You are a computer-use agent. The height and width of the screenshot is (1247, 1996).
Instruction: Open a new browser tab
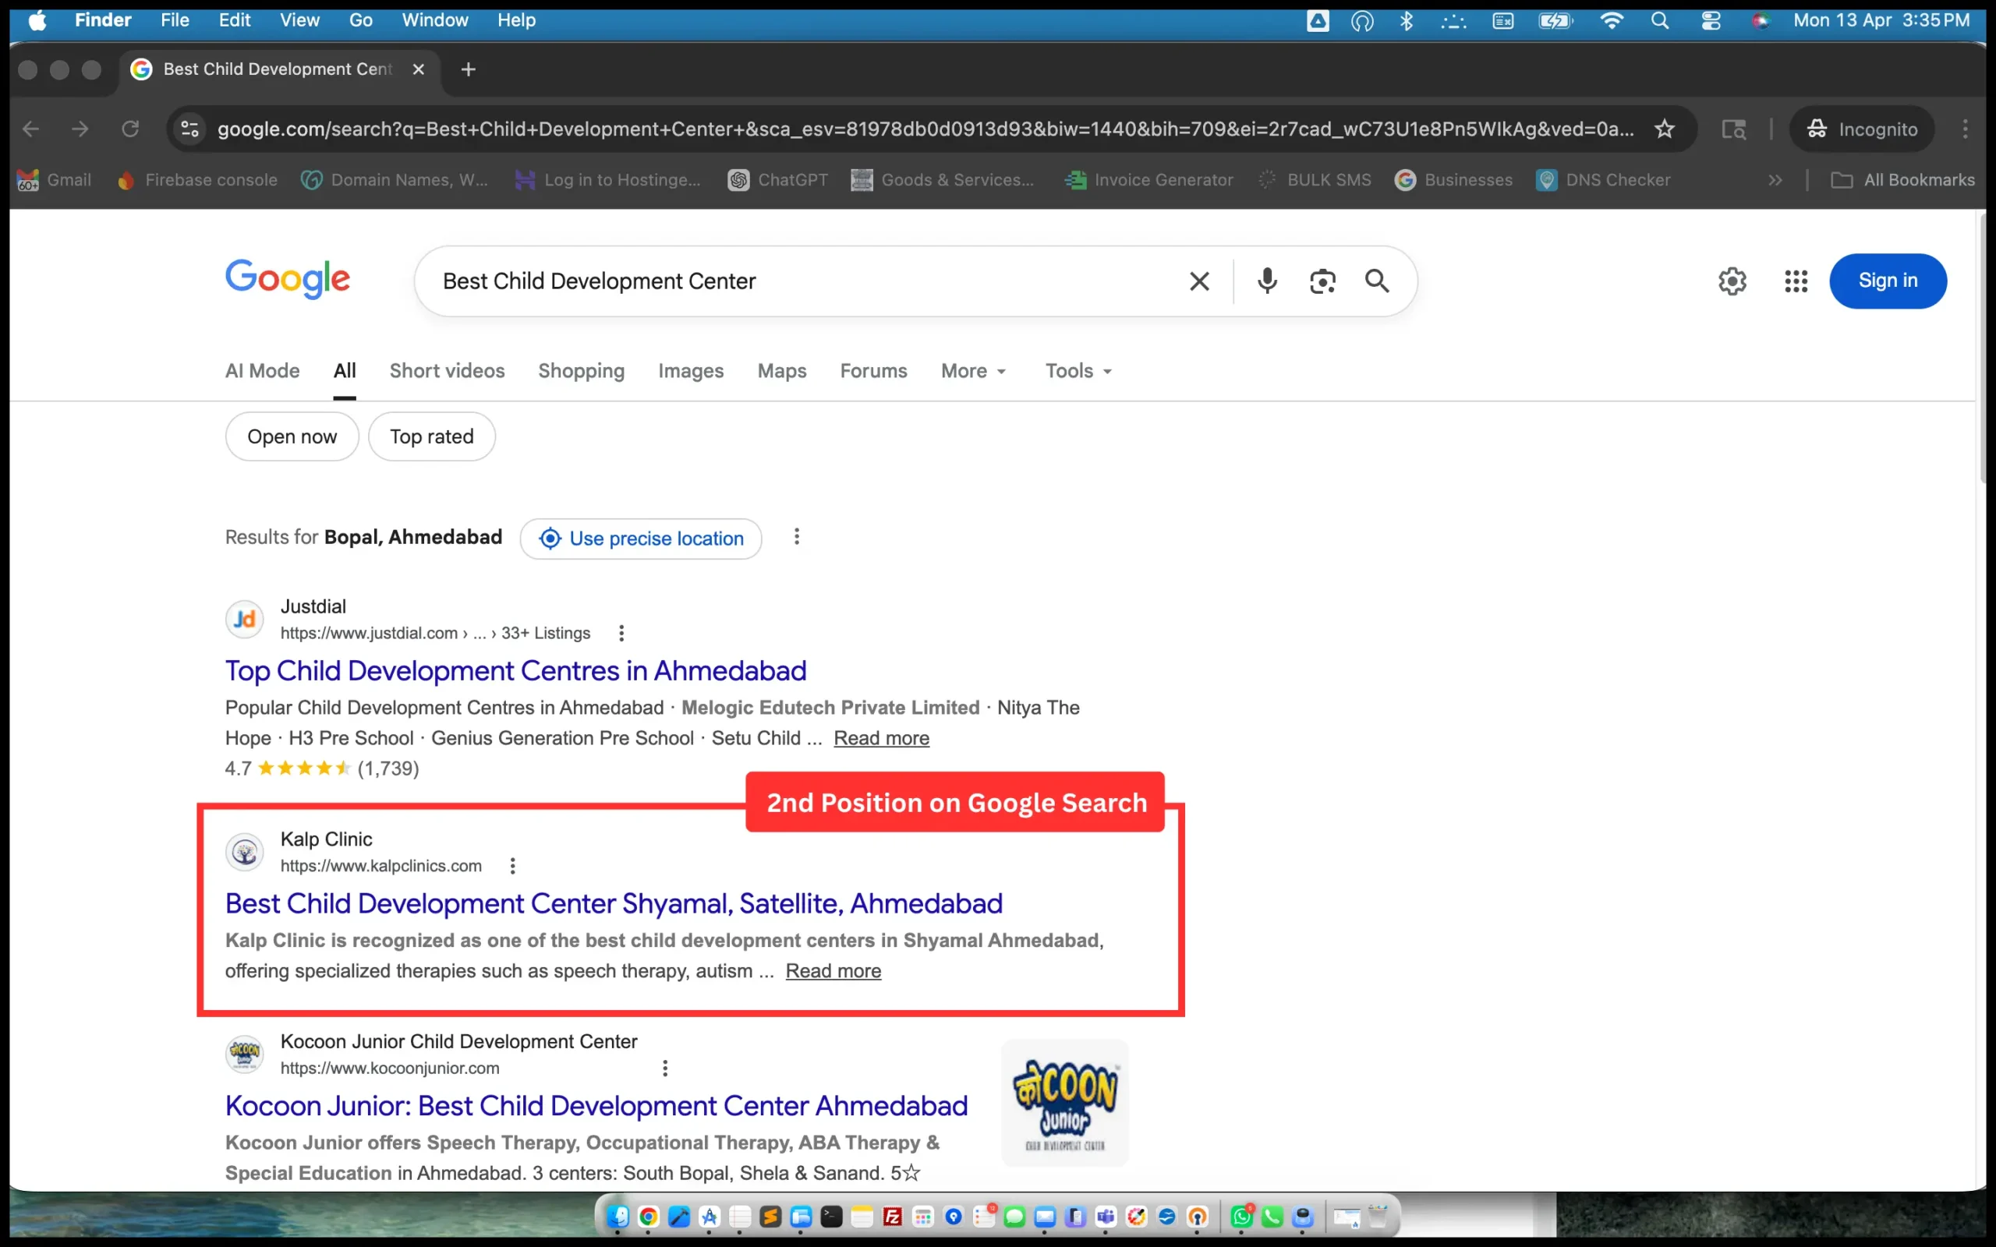469,69
